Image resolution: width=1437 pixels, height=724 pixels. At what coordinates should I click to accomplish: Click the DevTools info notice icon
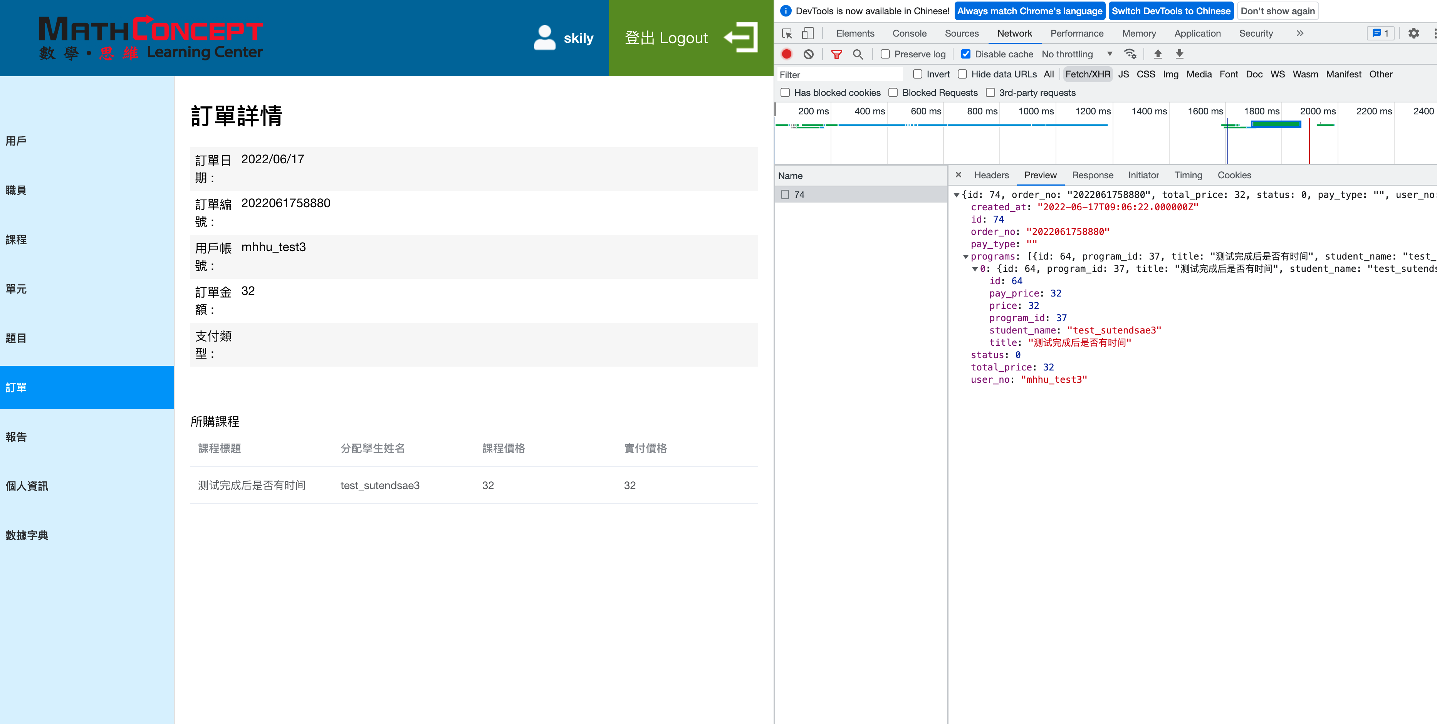[x=786, y=11]
